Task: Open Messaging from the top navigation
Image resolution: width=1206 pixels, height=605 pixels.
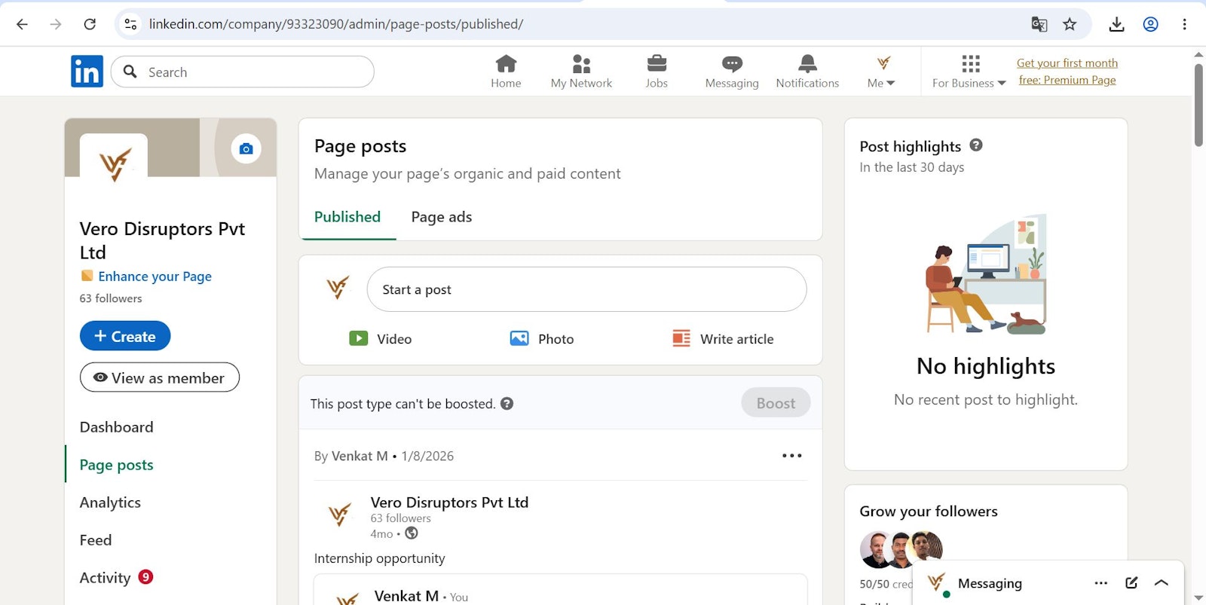Action: [732, 72]
